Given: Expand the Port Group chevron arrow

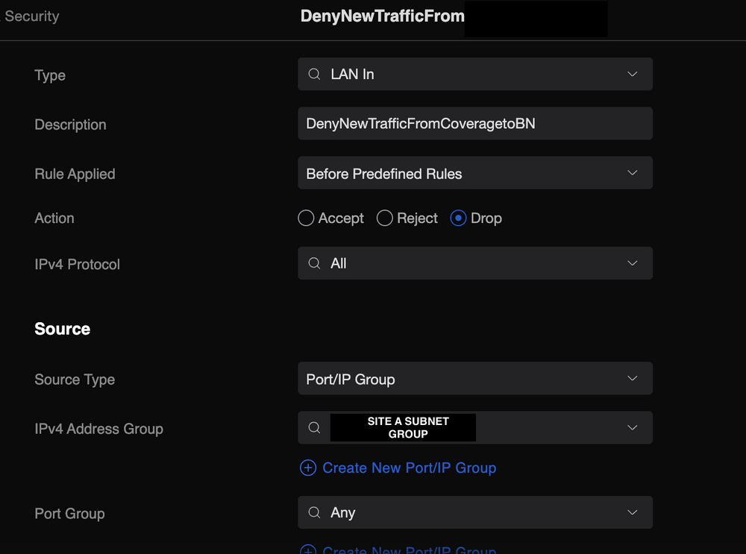Looking at the screenshot, I should (x=633, y=513).
